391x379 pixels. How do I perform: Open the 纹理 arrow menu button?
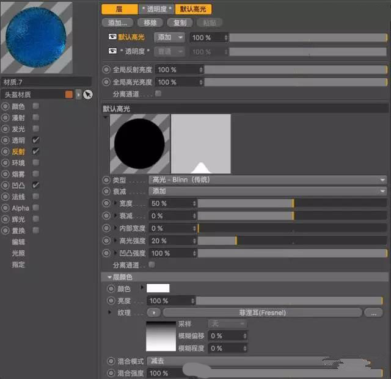154,312
